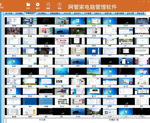Open the 控制命令 tab
The height and width of the screenshot is (123, 150).
point(98,13)
